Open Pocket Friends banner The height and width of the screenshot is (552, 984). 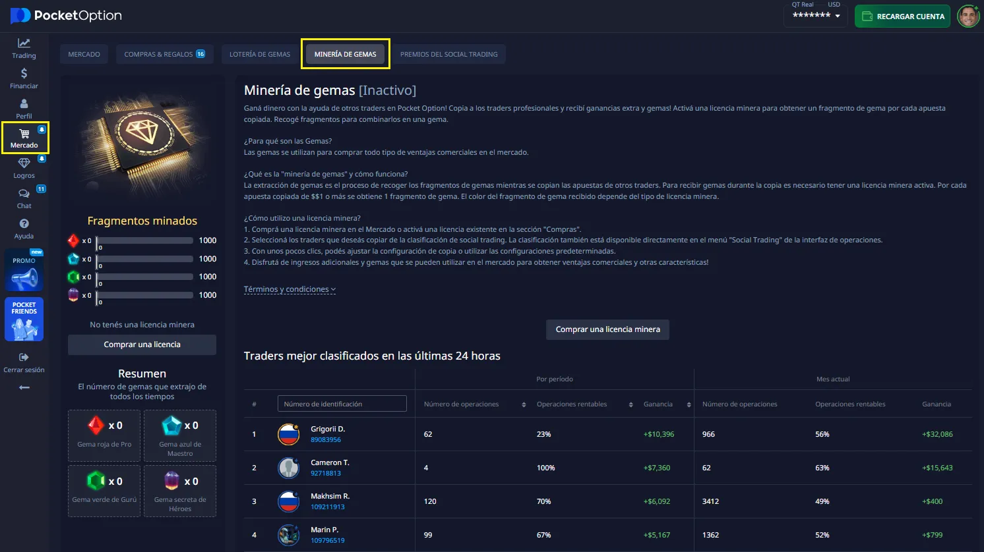click(x=24, y=320)
